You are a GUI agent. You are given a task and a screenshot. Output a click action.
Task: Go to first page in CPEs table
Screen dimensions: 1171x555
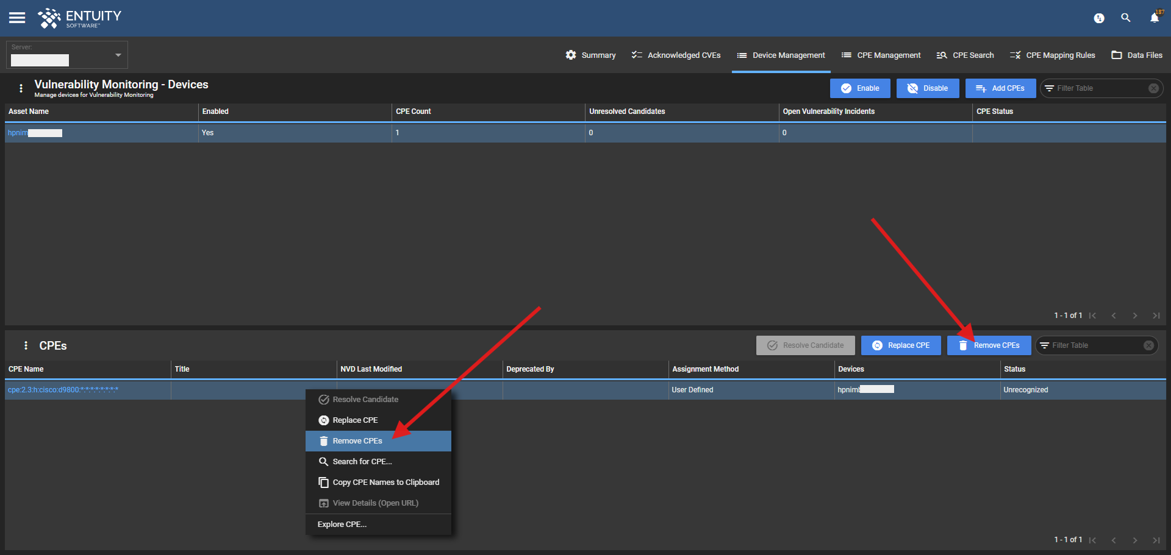click(1093, 540)
